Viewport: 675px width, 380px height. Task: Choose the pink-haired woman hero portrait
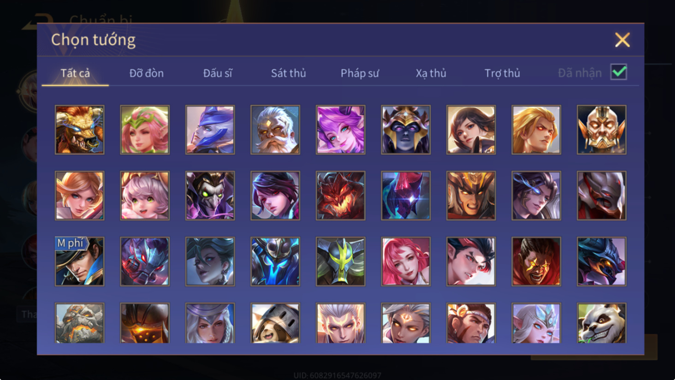406,261
